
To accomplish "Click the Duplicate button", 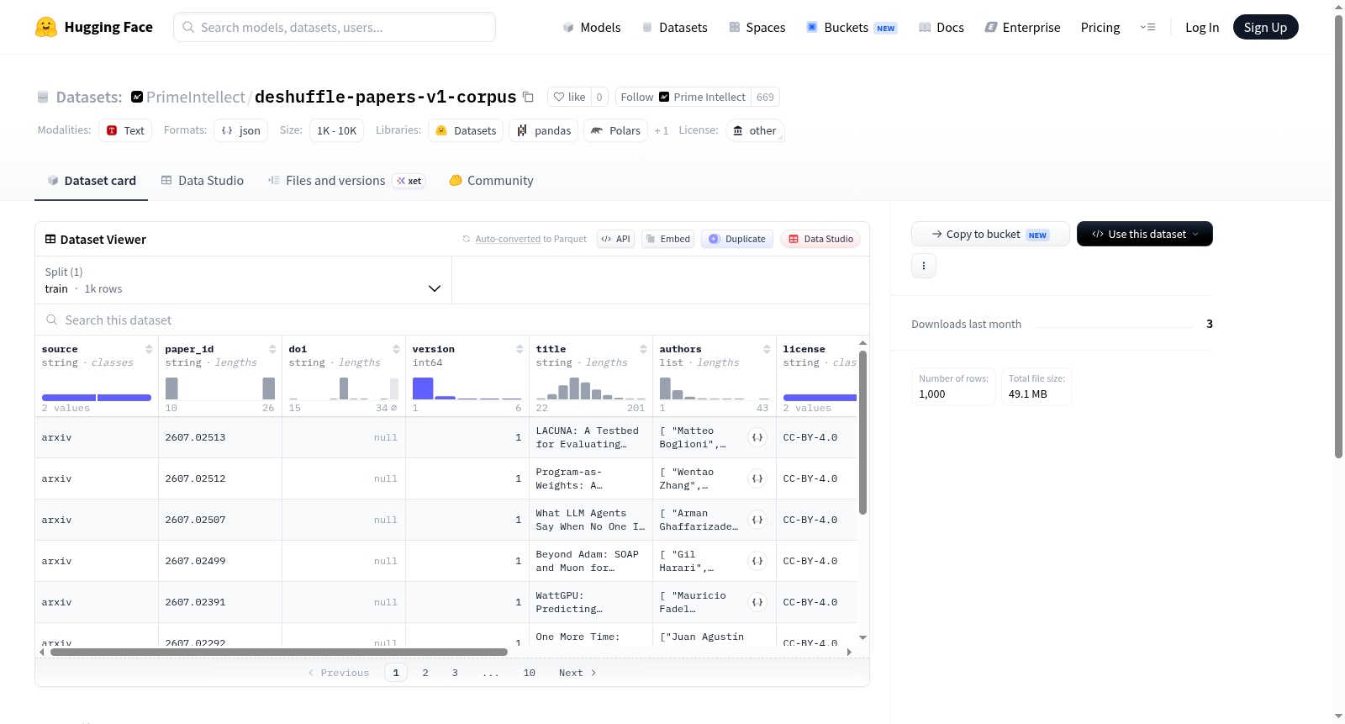I will point(737,239).
